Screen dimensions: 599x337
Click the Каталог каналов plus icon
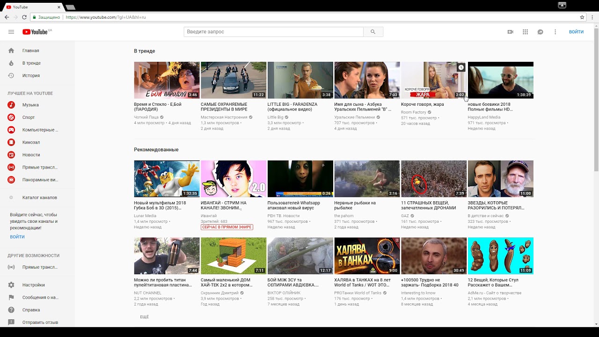click(x=11, y=198)
